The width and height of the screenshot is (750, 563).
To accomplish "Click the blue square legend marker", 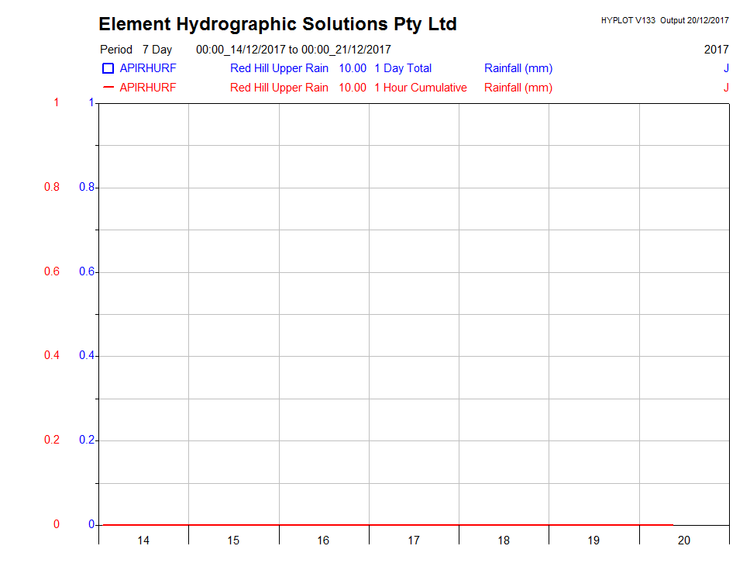I will (108, 68).
